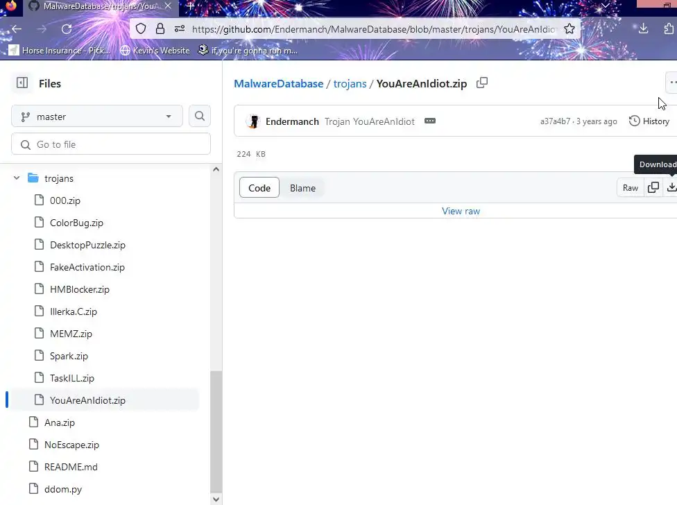Open the master branch dropdown
Image resolution: width=677 pixels, height=505 pixels.
coord(97,116)
